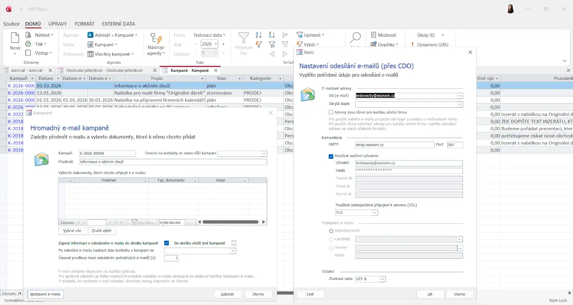Click the document list horizontal scrollbar
Screen dimensions: 573x305
pos(230,222)
